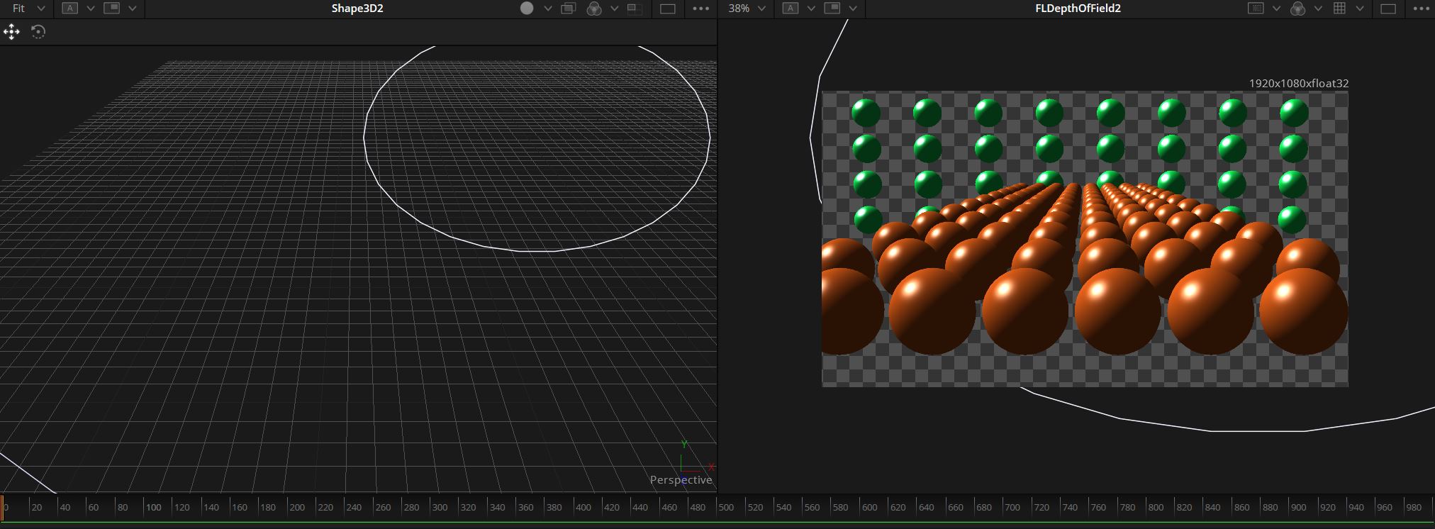Open the LUT dropdown arrow in the Shape3D2 viewer
Image resolution: width=1435 pixels, height=529 pixels.
(x=614, y=9)
